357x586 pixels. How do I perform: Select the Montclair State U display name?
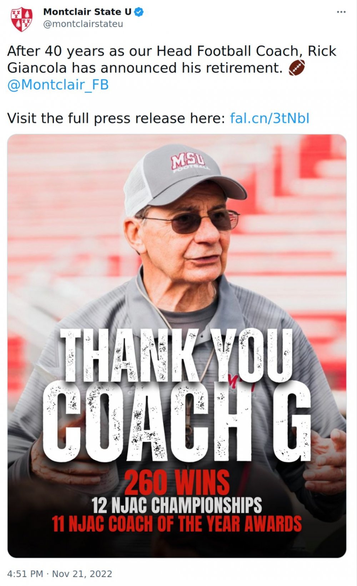[87, 11]
